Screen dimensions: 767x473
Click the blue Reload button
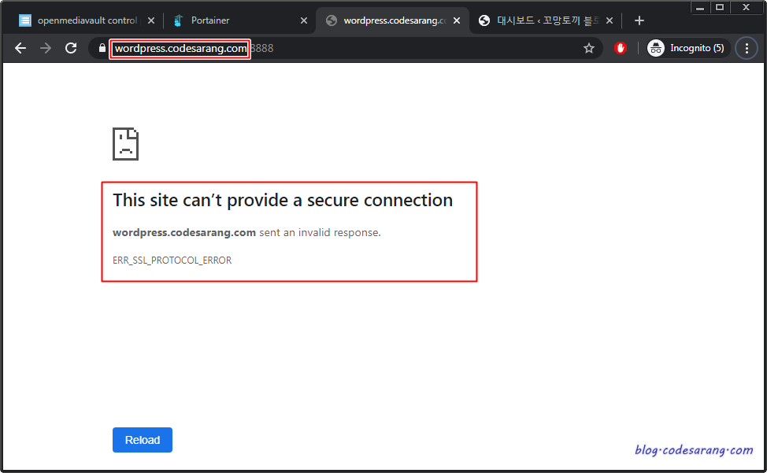click(x=143, y=440)
